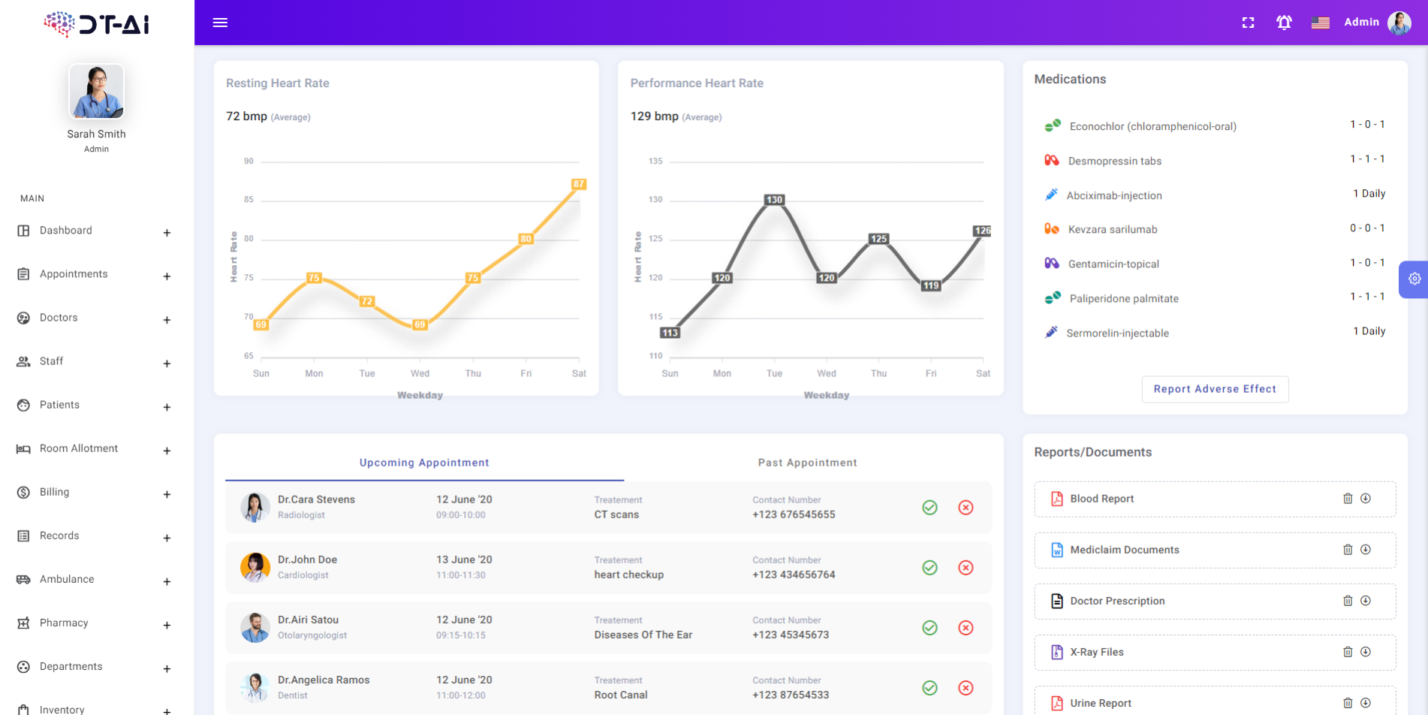Viewport: 1428px width, 715px height.
Task: Expand the Dashboard menu plus sign
Action: tap(167, 233)
